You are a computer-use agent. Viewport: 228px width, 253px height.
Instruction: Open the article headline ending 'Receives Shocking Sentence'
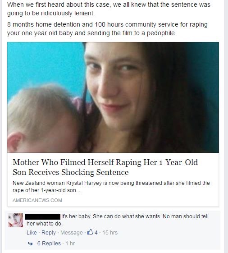point(105,167)
